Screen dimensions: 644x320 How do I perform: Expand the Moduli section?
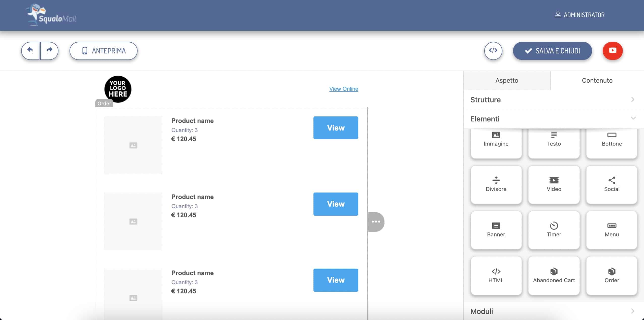[554, 311]
